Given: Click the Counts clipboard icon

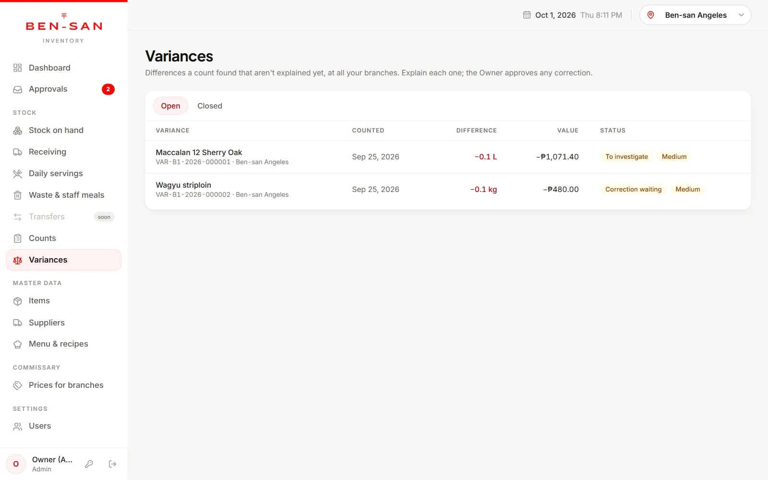Looking at the screenshot, I should click(x=18, y=239).
